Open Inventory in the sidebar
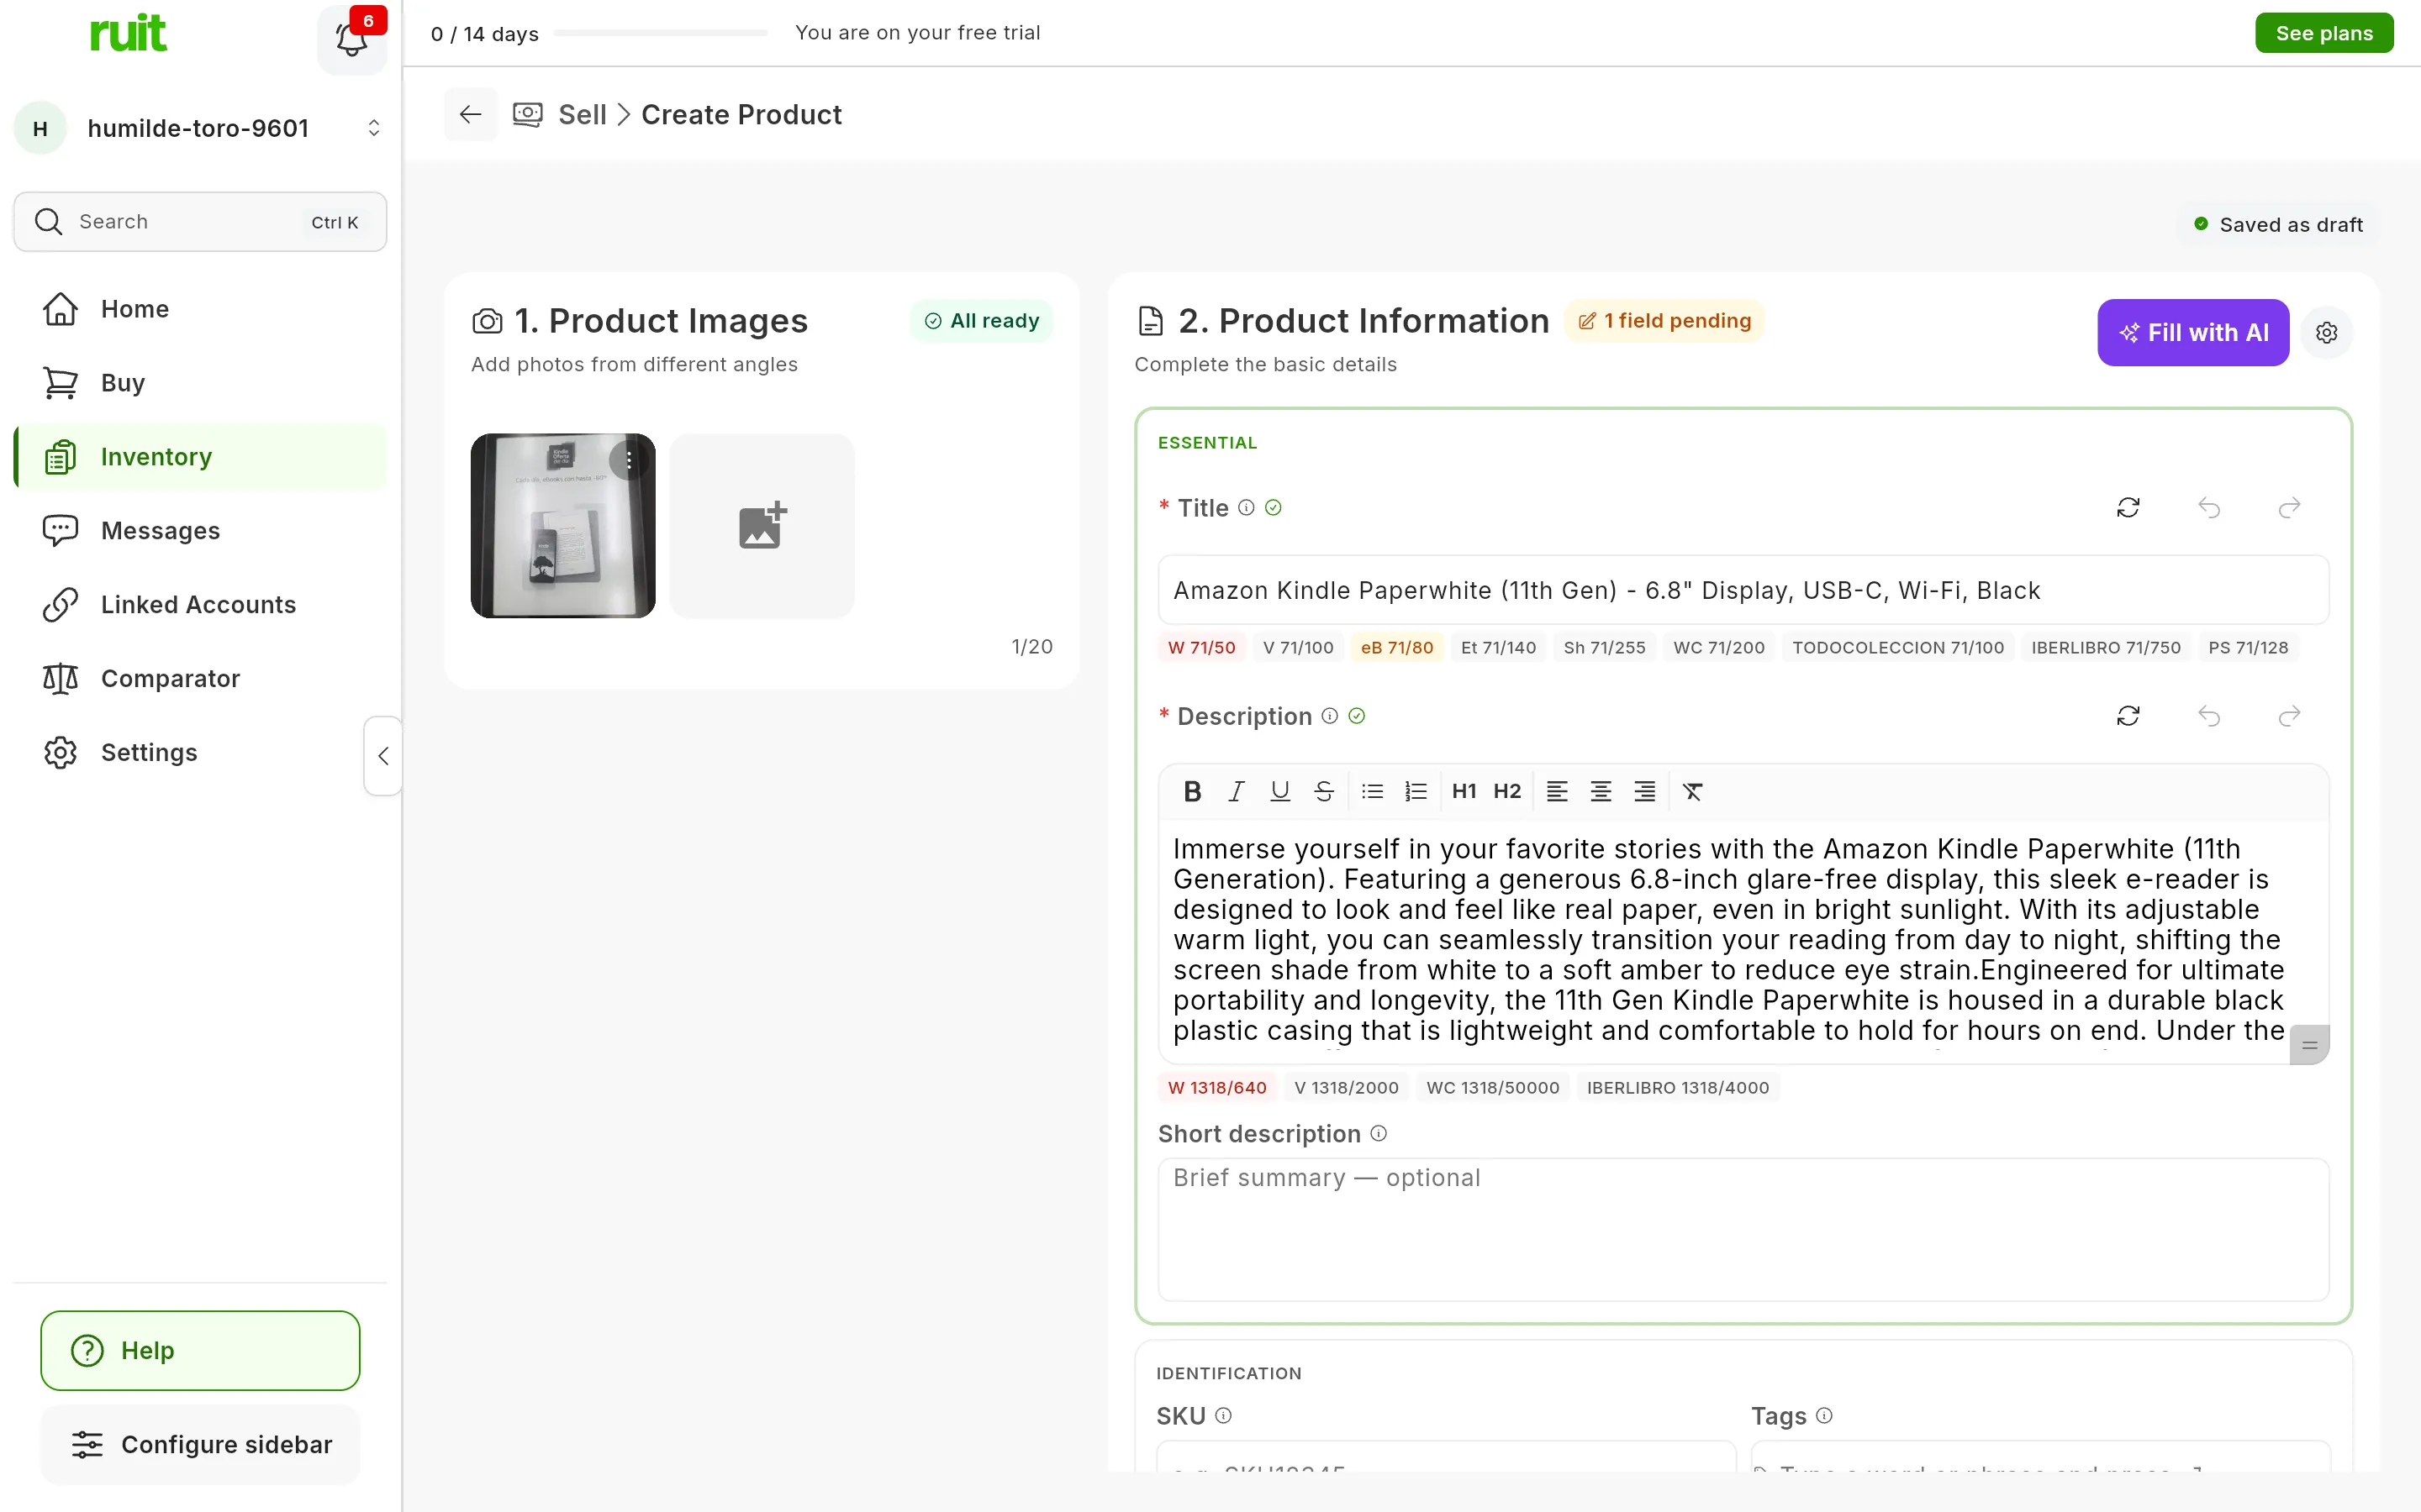The height and width of the screenshot is (1512, 2421). pyautogui.click(x=200, y=457)
